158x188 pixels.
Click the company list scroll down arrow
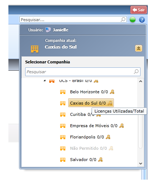tap(140, 164)
